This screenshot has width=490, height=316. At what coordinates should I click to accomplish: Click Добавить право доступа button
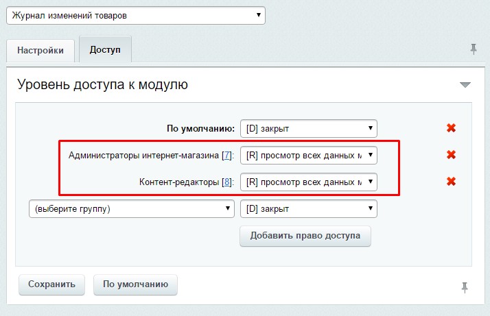click(x=305, y=236)
